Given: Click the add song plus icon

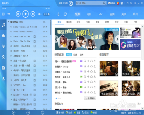Looking at the screenshot, I should point(14,113).
